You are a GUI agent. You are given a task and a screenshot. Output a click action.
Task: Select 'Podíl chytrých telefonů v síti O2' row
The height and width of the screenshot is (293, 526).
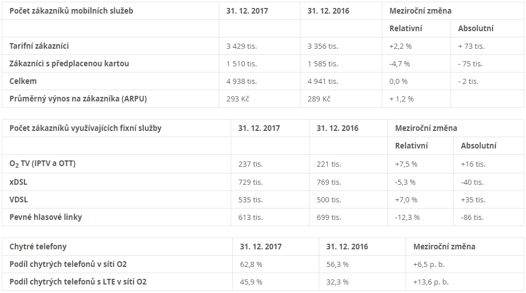(263, 264)
